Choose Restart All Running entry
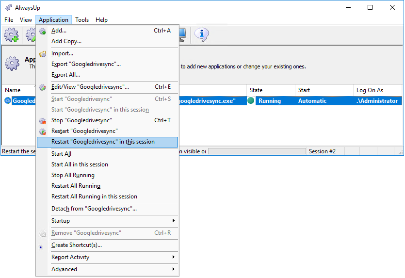 point(107,186)
